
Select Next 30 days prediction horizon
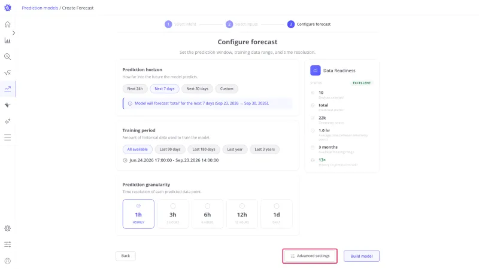pos(198,88)
